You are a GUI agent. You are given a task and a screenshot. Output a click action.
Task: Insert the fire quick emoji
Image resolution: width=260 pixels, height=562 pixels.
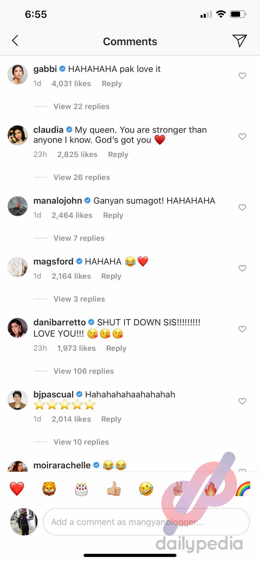(x=211, y=489)
